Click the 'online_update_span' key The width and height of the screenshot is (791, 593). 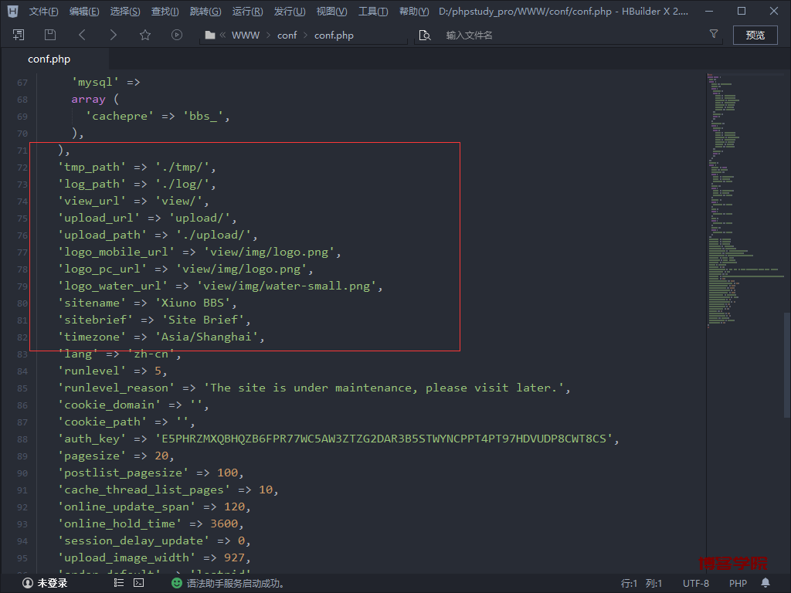pyautogui.click(x=127, y=507)
